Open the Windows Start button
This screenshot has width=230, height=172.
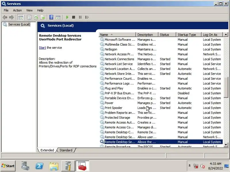point(8,166)
